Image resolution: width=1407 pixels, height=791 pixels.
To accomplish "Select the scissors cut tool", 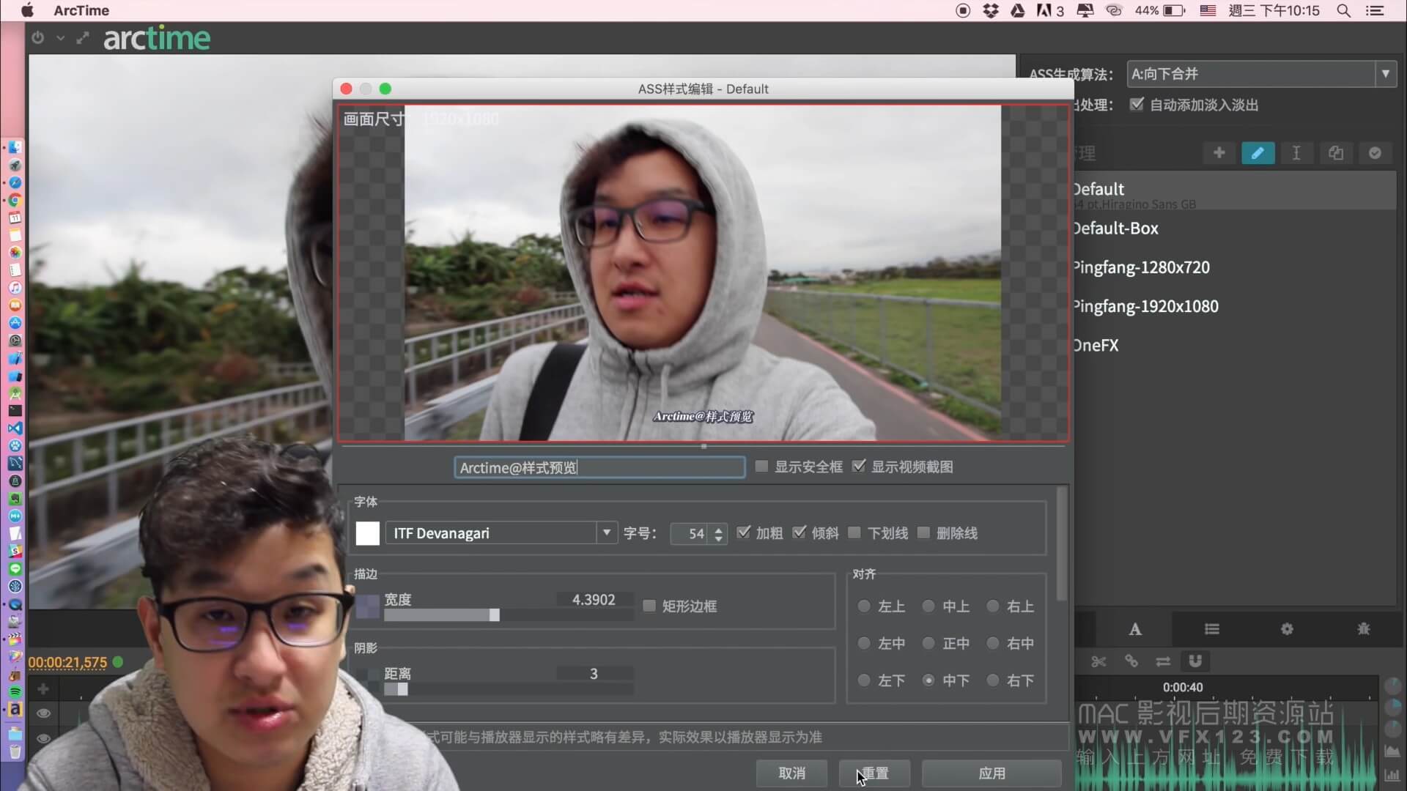I will pyautogui.click(x=1098, y=661).
